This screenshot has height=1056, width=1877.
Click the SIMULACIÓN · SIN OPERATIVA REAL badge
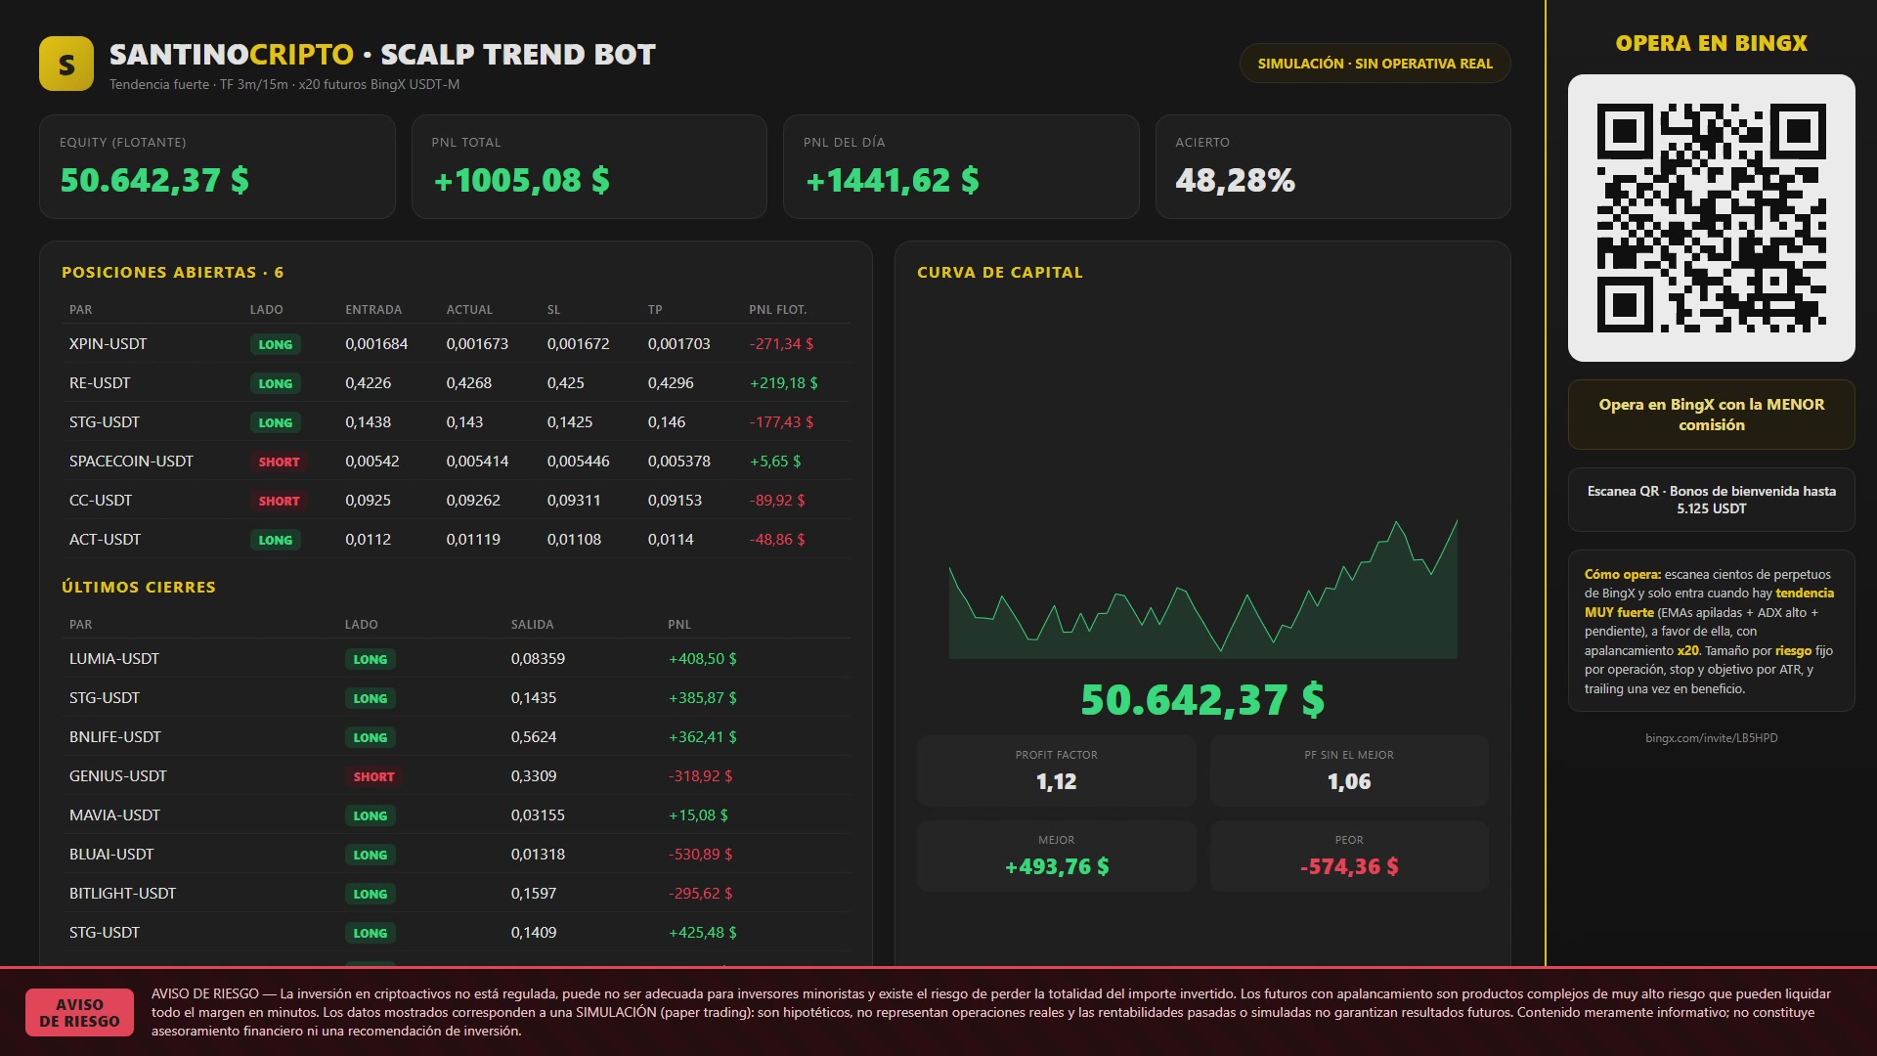(x=1375, y=64)
